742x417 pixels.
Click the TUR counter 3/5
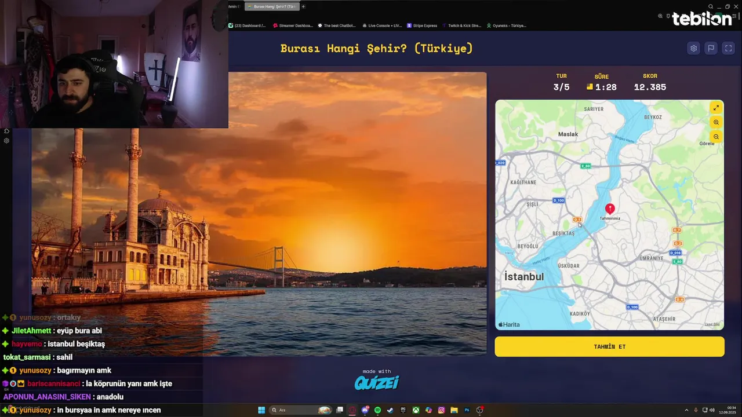[561, 87]
